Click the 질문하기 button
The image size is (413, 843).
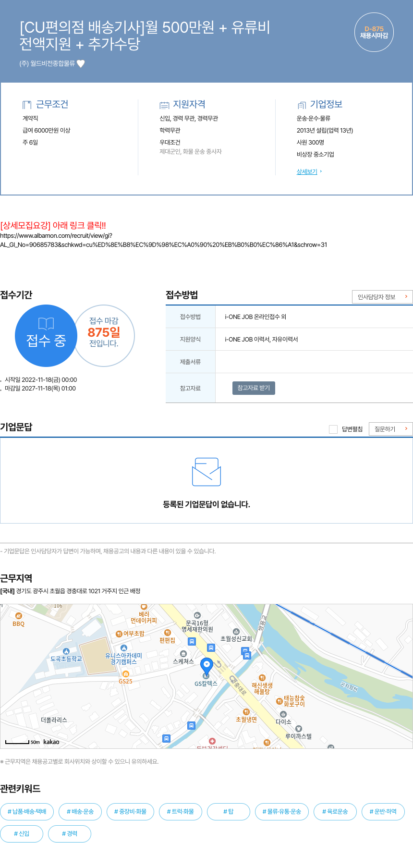coord(390,429)
